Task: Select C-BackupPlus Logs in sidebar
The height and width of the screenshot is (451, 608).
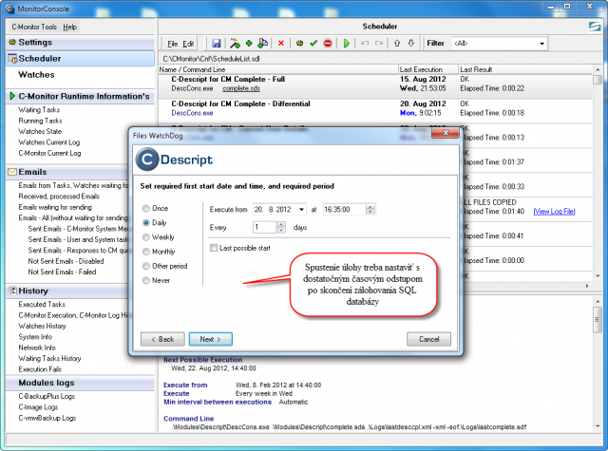Action: pos(47,396)
